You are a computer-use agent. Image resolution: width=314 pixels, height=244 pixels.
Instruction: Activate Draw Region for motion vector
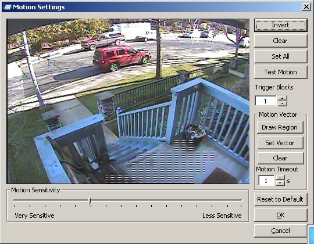280,127
